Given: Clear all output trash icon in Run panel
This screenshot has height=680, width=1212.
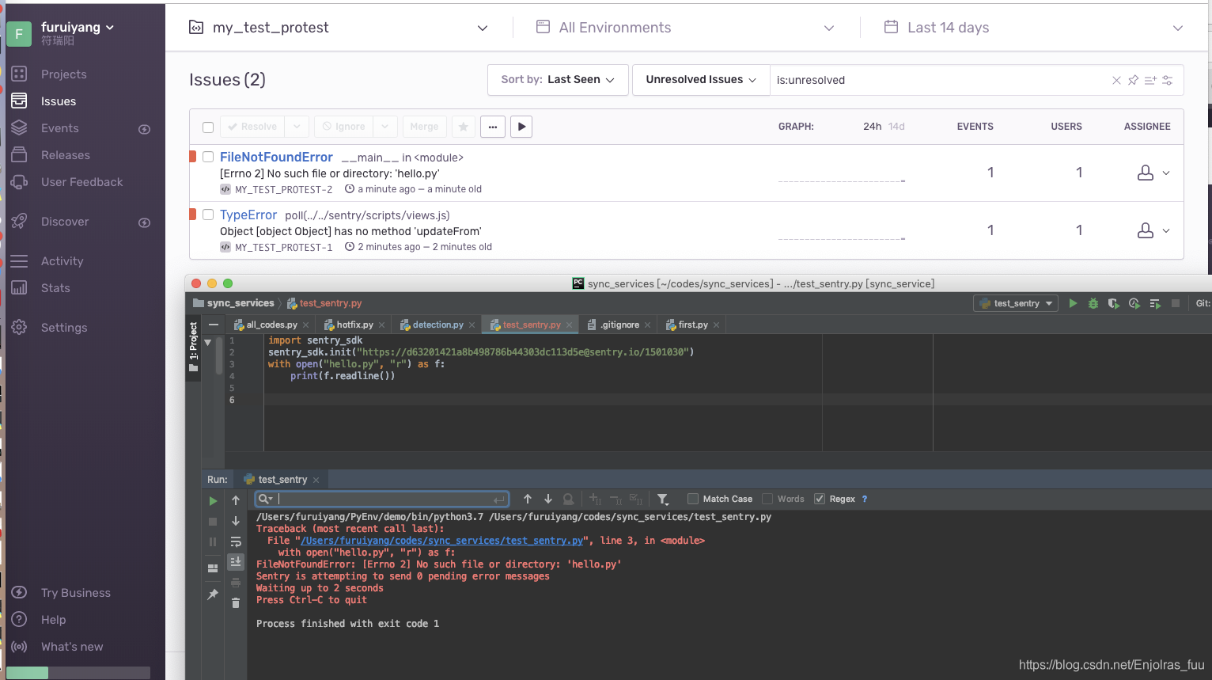Looking at the screenshot, I should [x=236, y=603].
